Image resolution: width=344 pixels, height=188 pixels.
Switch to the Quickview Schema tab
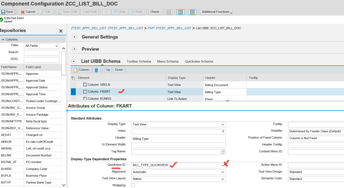tap(199, 61)
